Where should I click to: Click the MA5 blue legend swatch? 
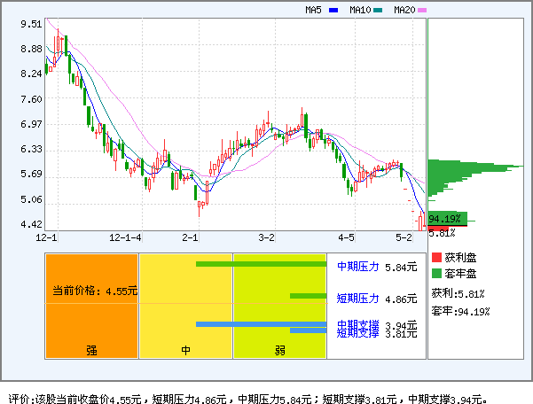pyautogui.click(x=333, y=10)
